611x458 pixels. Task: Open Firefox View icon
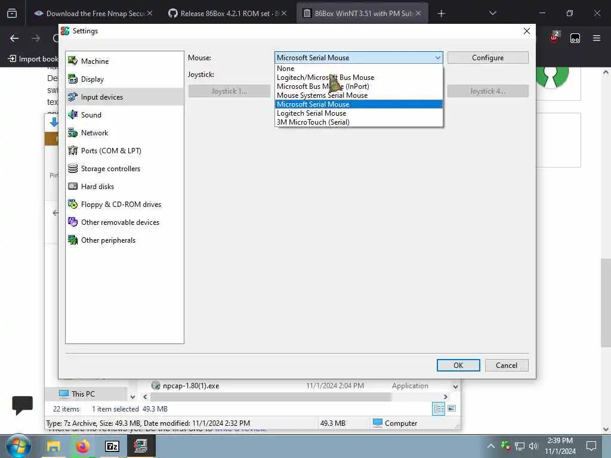[12, 14]
